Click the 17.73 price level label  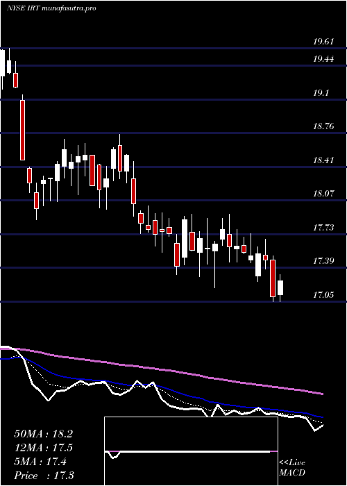(323, 228)
